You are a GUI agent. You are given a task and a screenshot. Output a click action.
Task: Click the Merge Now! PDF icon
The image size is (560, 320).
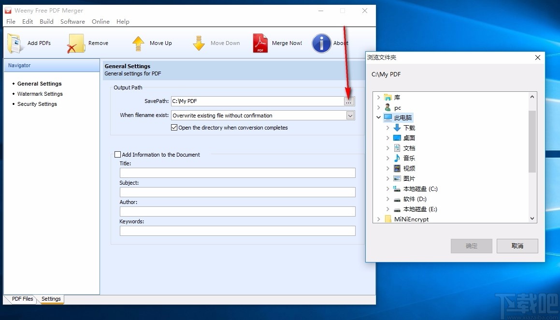[260, 43]
